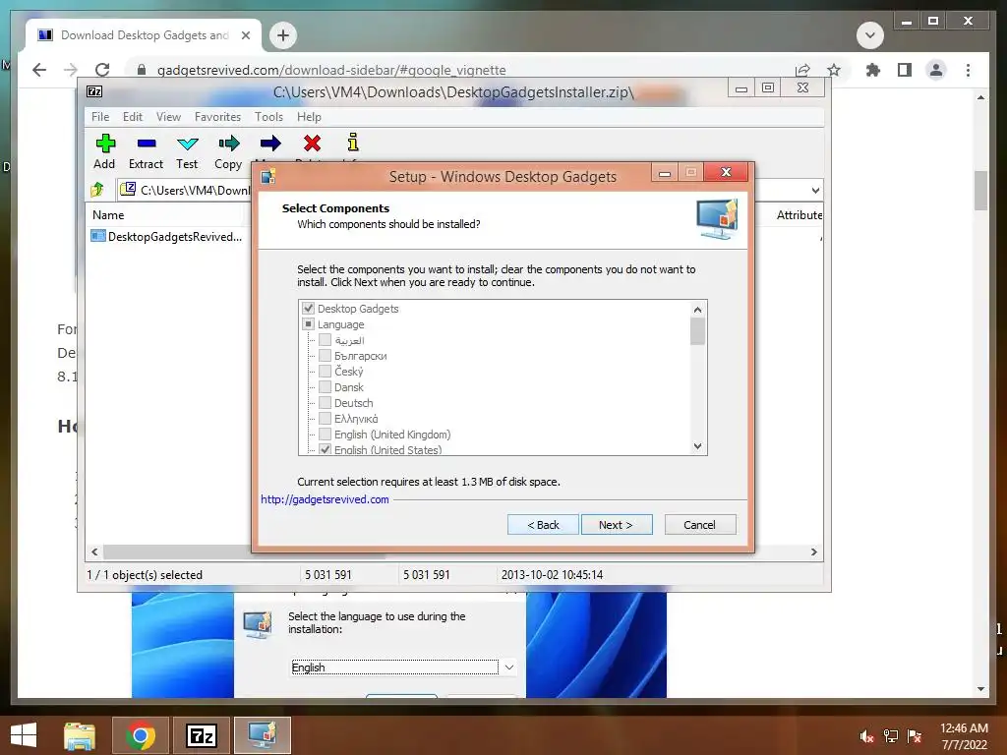Check English (United Kingdom) checkbox
Image resolution: width=1007 pixels, height=755 pixels.
coord(325,434)
